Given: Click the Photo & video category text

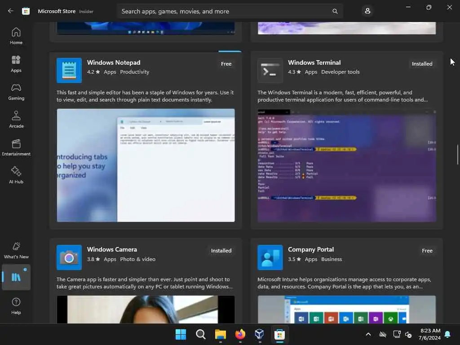Looking at the screenshot, I should click(x=137, y=259).
